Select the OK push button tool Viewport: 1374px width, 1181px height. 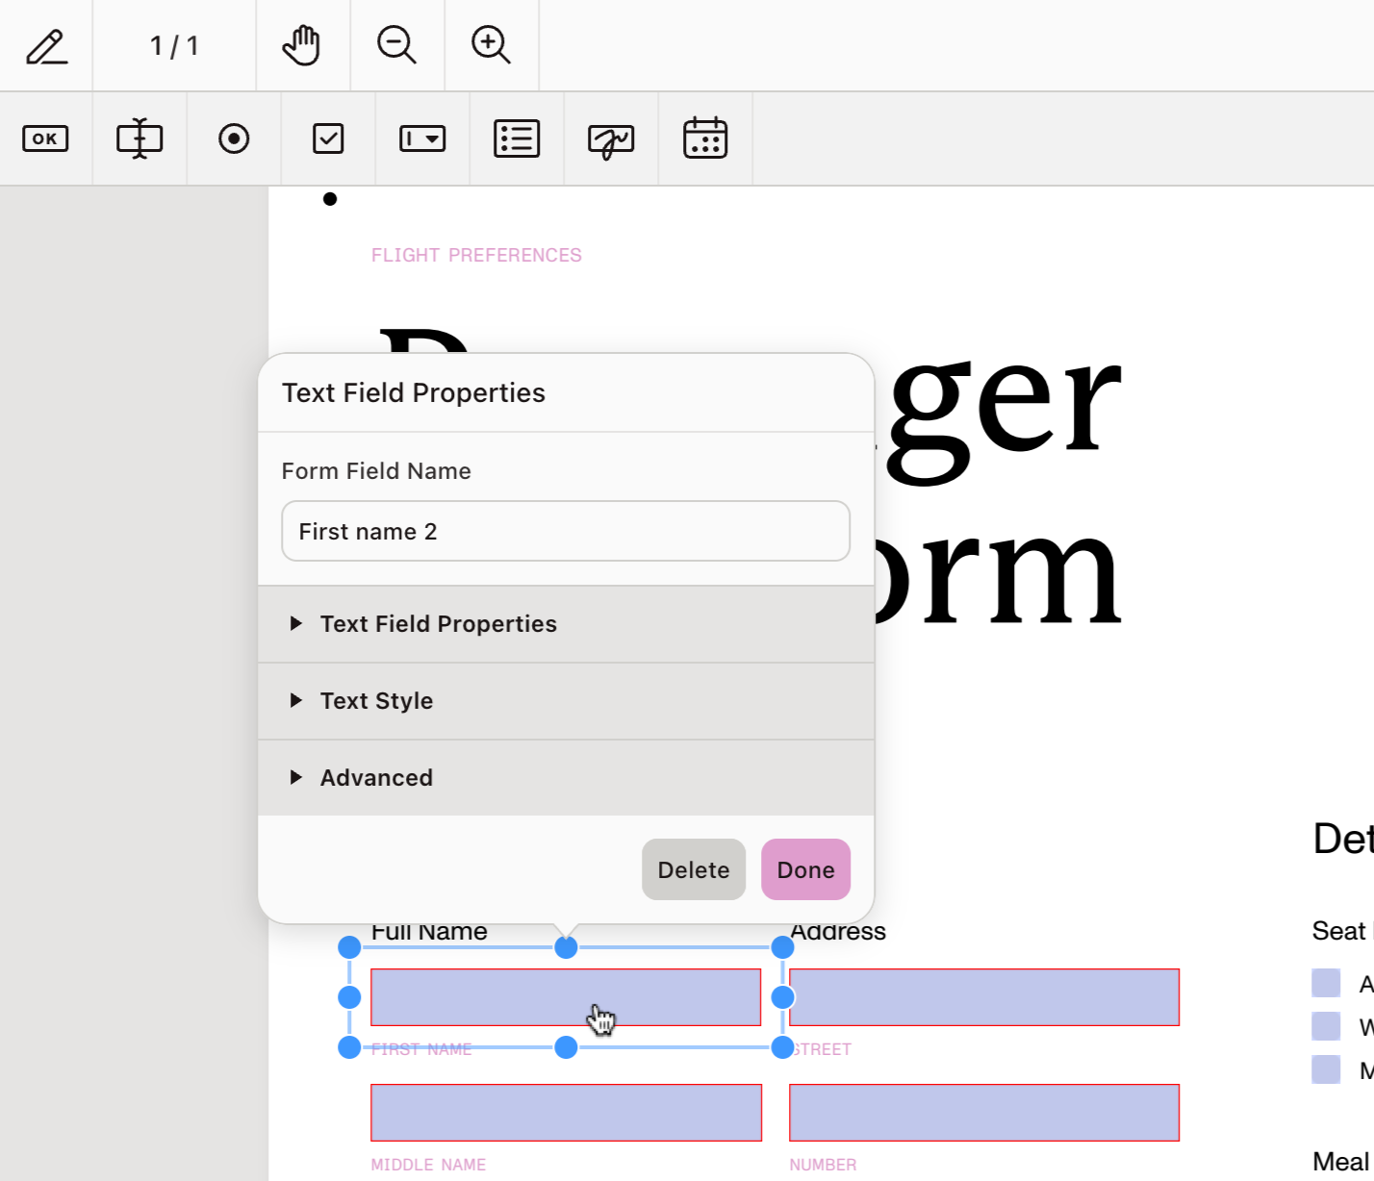(45, 138)
